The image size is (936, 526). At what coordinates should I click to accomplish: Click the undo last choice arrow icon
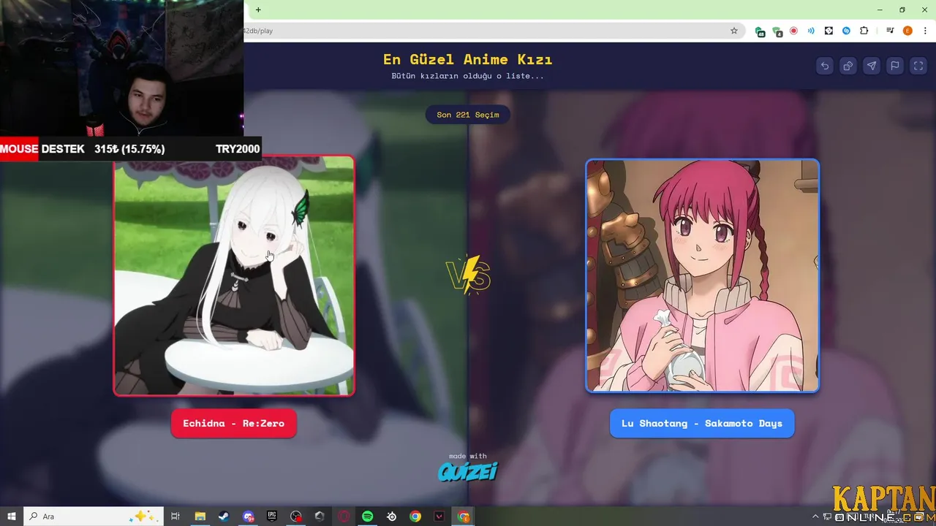825,66
